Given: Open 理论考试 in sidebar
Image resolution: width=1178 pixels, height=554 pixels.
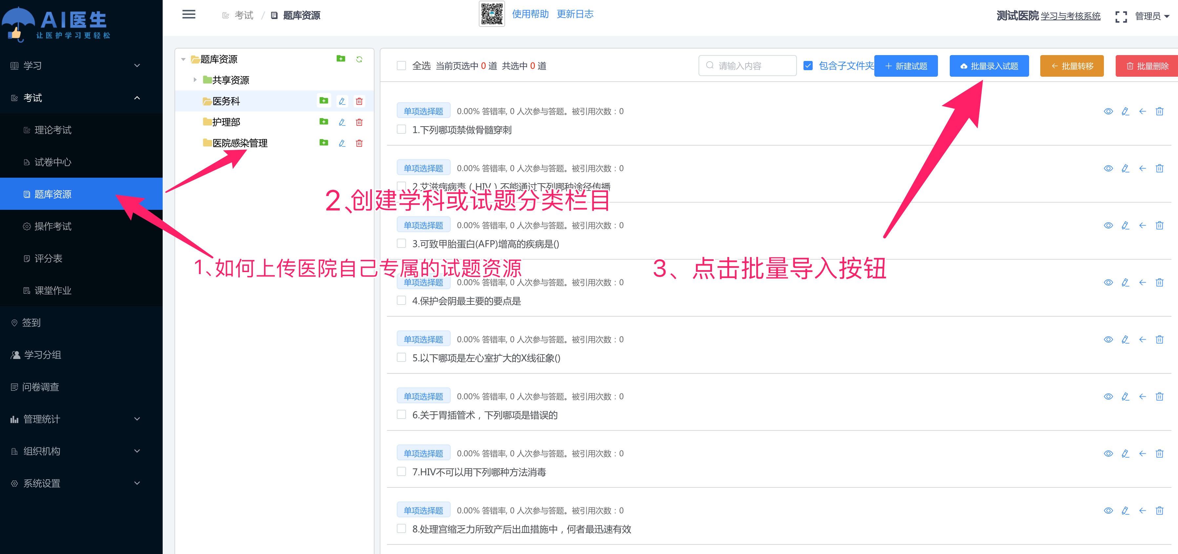Looking at the screenshot, I should click(81, 130).
